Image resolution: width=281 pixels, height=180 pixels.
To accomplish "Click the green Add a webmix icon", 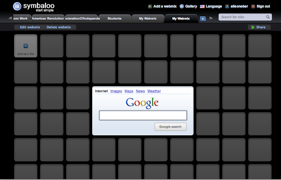I will (x=150, y=7).
